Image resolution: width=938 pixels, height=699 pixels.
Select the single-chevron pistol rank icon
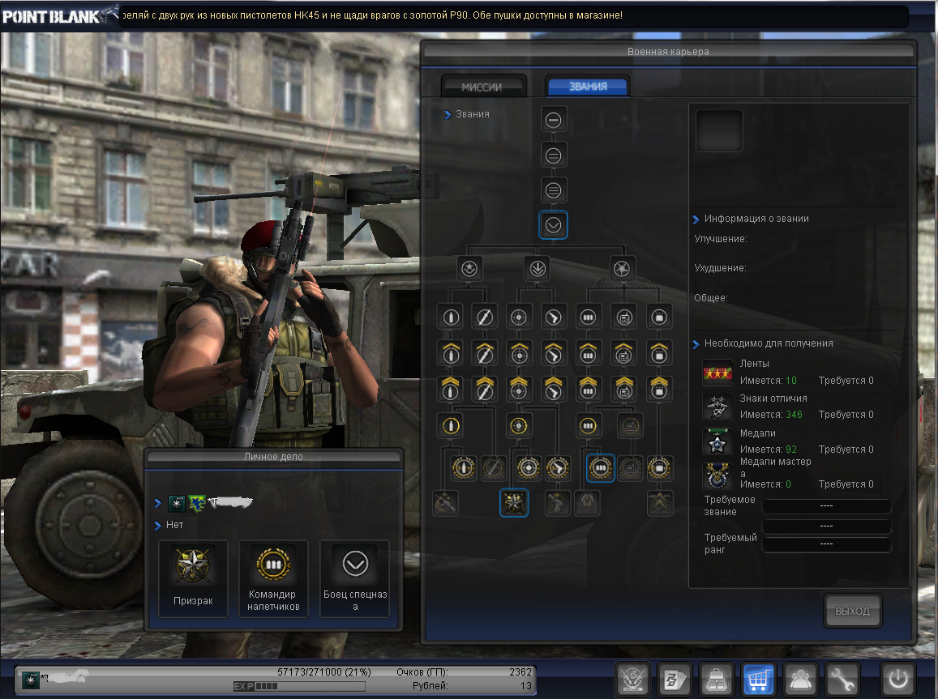click(554, 354)
